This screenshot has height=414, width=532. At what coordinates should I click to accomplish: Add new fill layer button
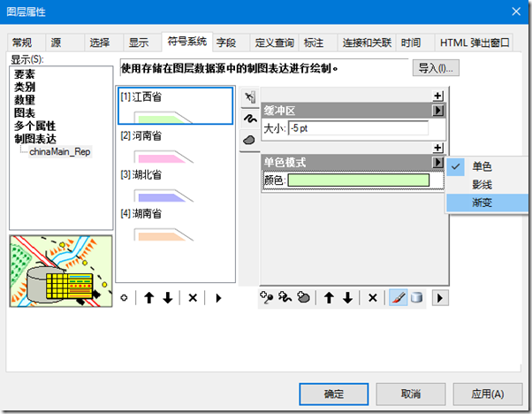point(304,298)
